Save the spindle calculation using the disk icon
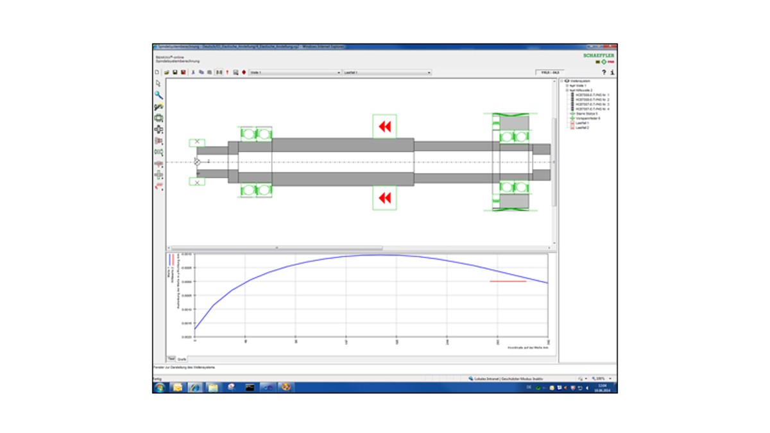This screenshot has width=770, height=433. (x=175, y=72)
